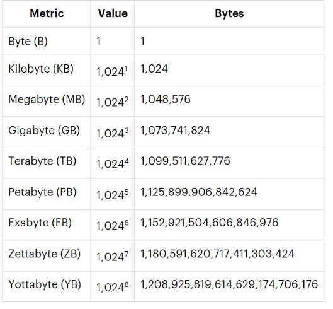The image size is (333, 309).
Task: Click the 1,024 to the eighth power value
Action: click(113, 287)
